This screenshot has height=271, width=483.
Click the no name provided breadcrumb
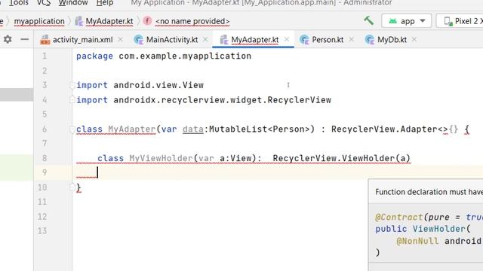click(x=192, y=21)
